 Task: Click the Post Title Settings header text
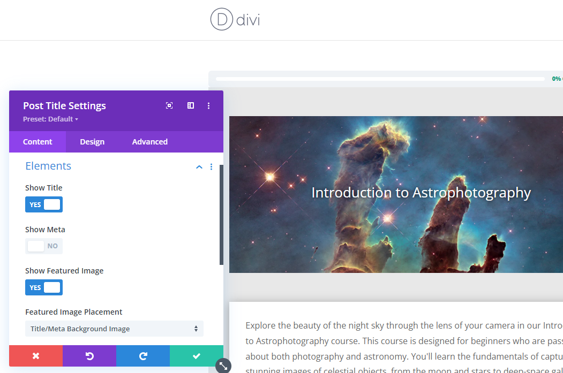[65, 106]
